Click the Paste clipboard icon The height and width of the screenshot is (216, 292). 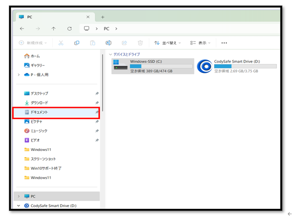tap(93, 43)
